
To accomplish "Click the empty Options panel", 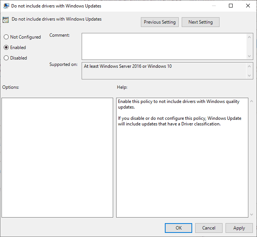I will pyautogui.click(x=57, y=157).
